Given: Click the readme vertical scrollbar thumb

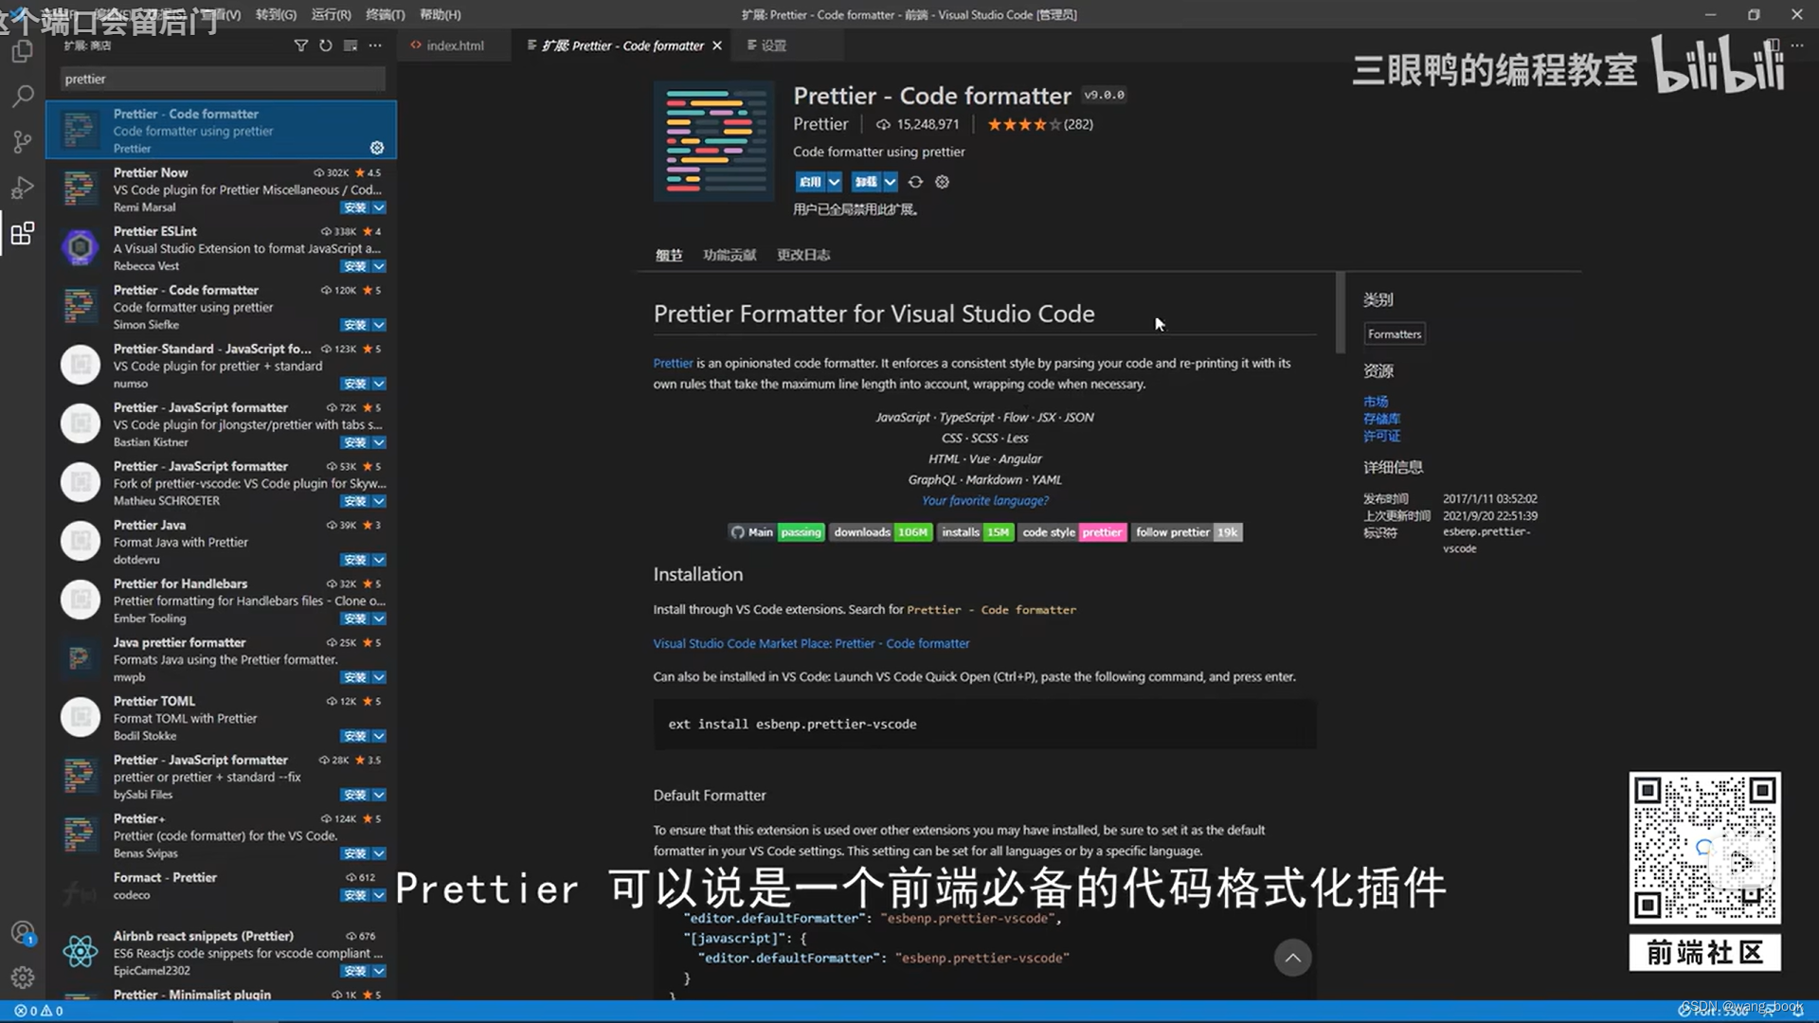Looking at the screenshot, I should pos(1340,313).
